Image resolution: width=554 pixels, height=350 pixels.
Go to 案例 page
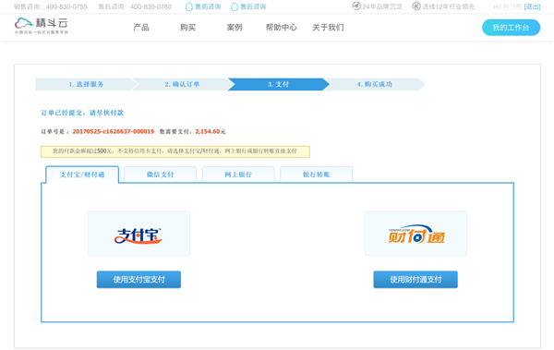tap(235, 27)
